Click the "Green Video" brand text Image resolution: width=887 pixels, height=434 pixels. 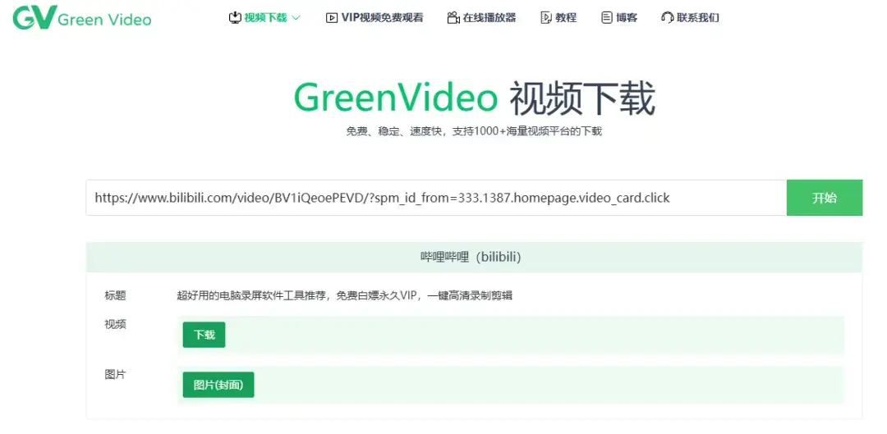pos(104,19)
